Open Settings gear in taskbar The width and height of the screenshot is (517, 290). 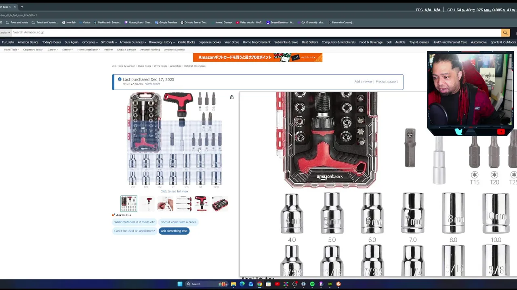click(303, 284)
